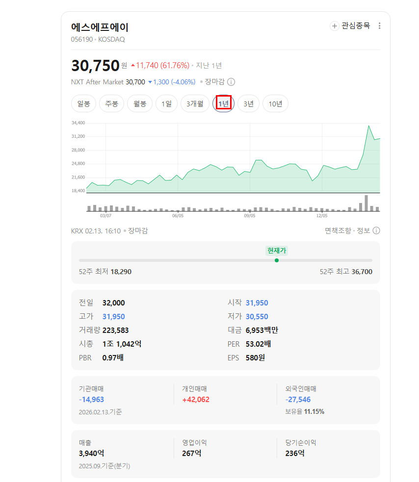Click the change value 11,740 (61.76%)
Viewport: 419px width, 482px height.
pos(160,66)
